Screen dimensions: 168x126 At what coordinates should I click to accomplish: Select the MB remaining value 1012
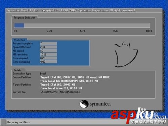[48, 54]
